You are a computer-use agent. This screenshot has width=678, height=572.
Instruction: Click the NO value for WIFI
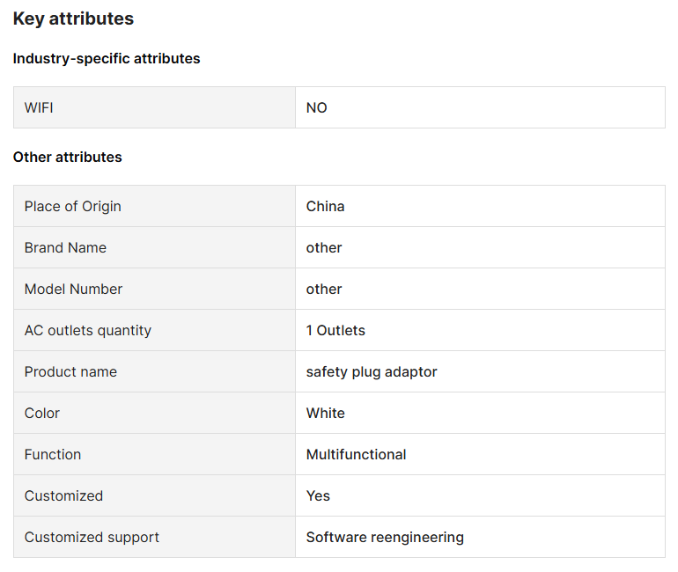click(316, 107)
